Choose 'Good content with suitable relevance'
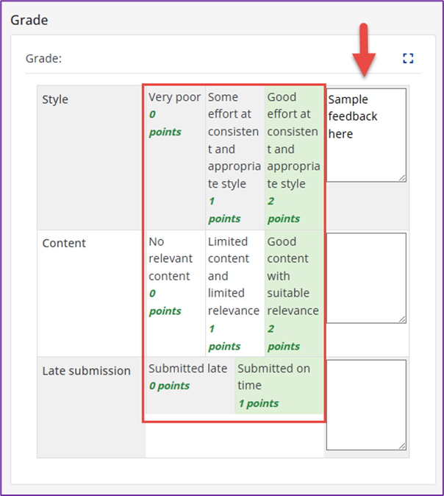444x496 pixels. [293, 293]
